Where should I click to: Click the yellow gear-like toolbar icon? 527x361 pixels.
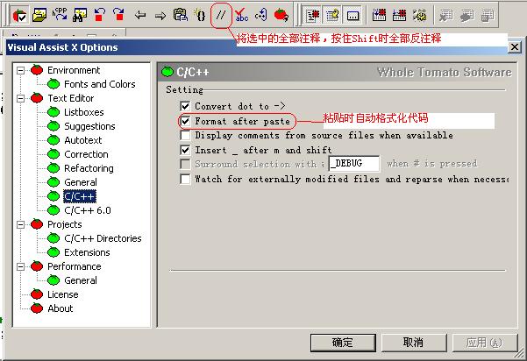pyautogui.click(x=419, y=15)
